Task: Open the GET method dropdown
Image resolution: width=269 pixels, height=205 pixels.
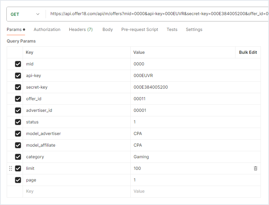Action: 25,14
